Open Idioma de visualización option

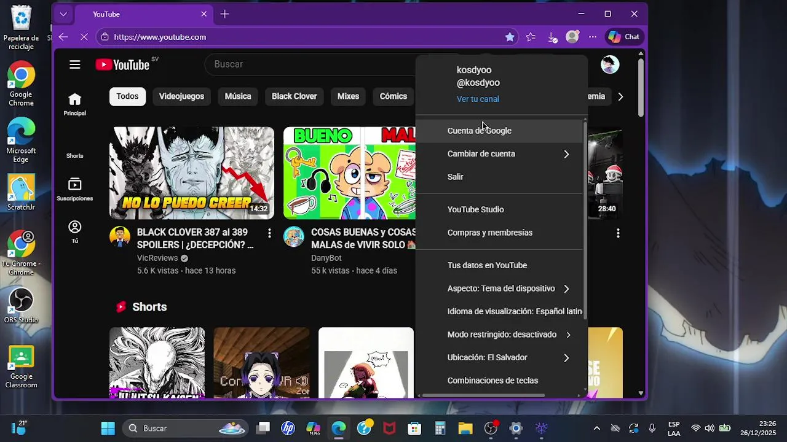point(499,311)
